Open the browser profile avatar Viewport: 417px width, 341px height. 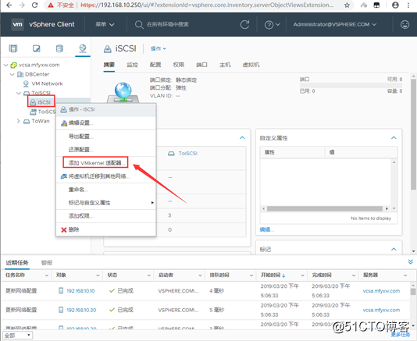395,5
